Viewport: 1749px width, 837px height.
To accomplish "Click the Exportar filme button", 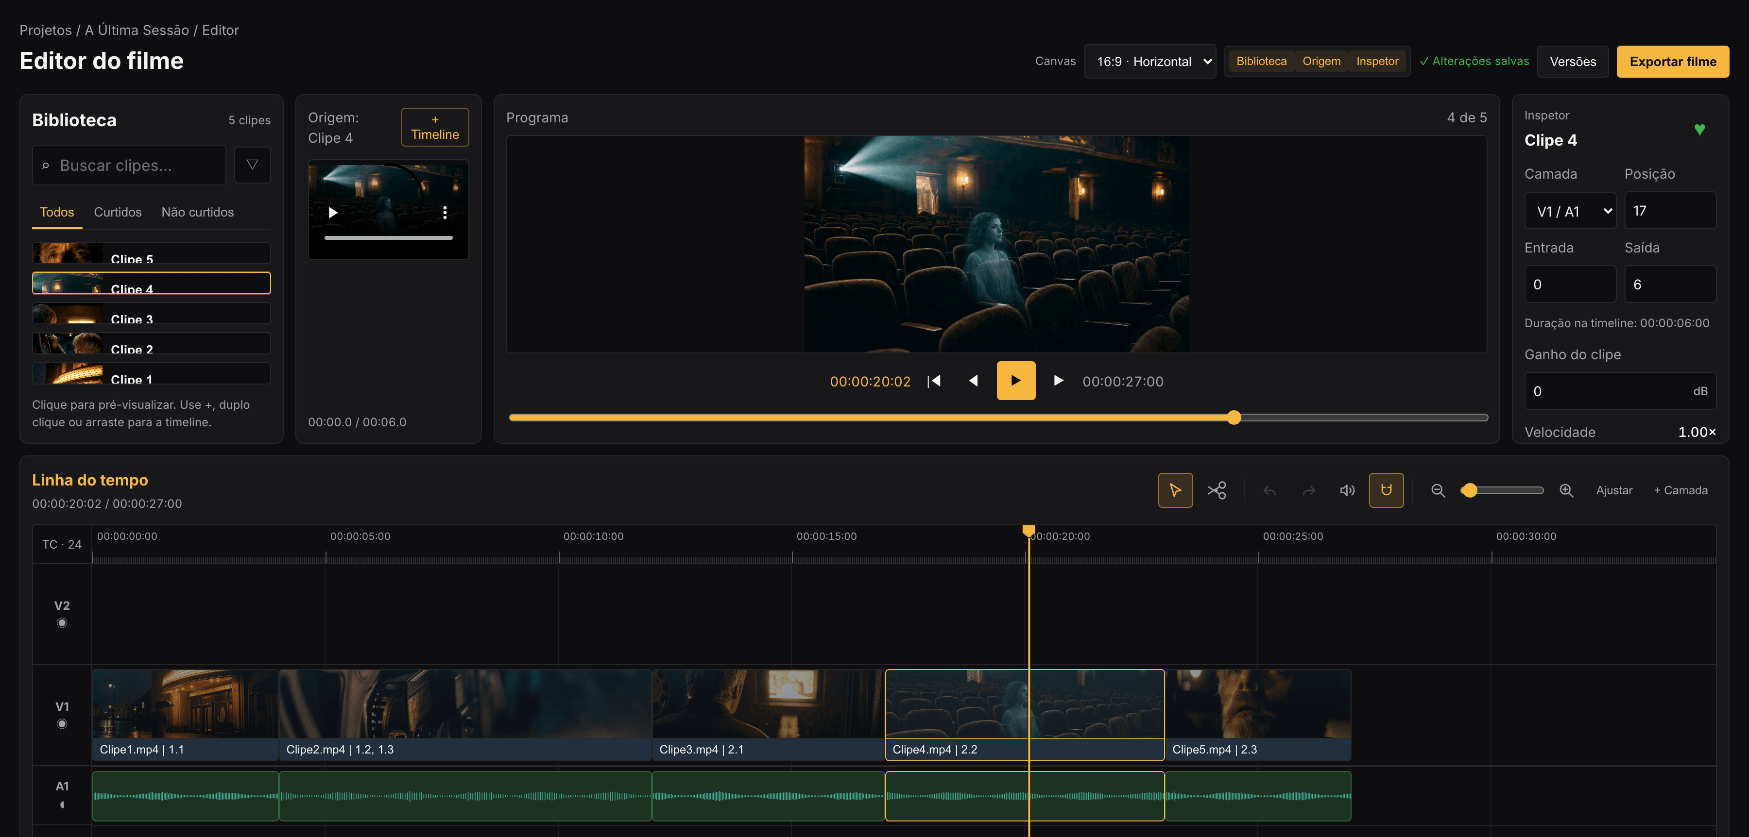I will point(1672,61).
